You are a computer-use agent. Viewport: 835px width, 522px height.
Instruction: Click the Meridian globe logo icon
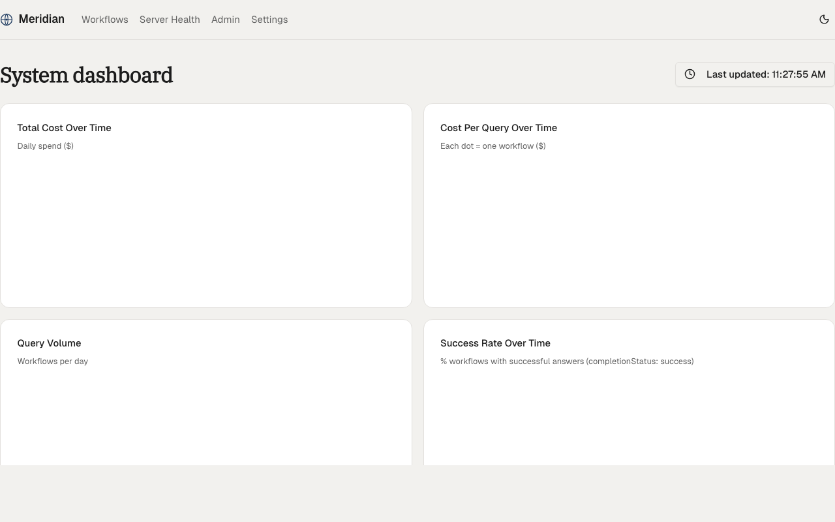point(7,20)
